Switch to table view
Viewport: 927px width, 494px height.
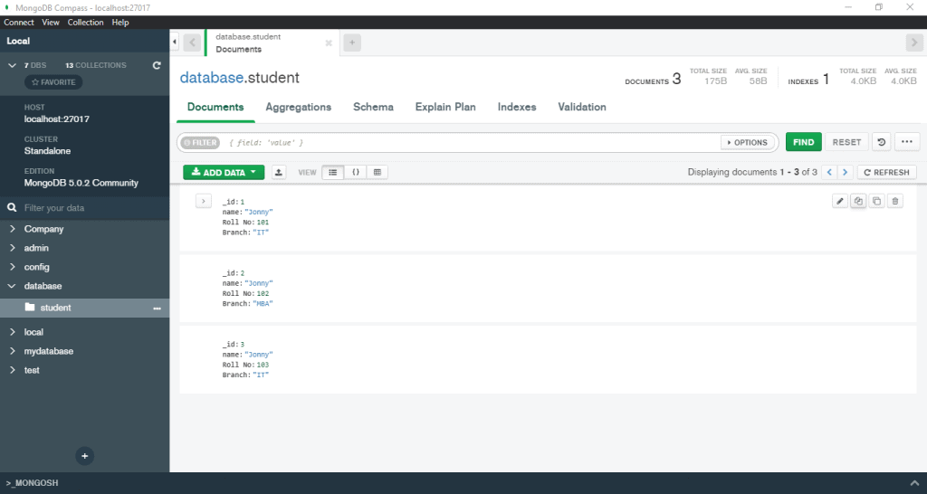(377, 172)
